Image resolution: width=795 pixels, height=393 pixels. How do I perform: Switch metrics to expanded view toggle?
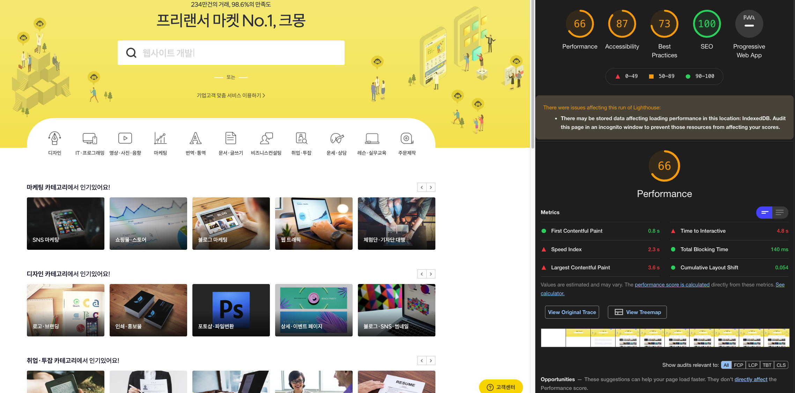780,212
